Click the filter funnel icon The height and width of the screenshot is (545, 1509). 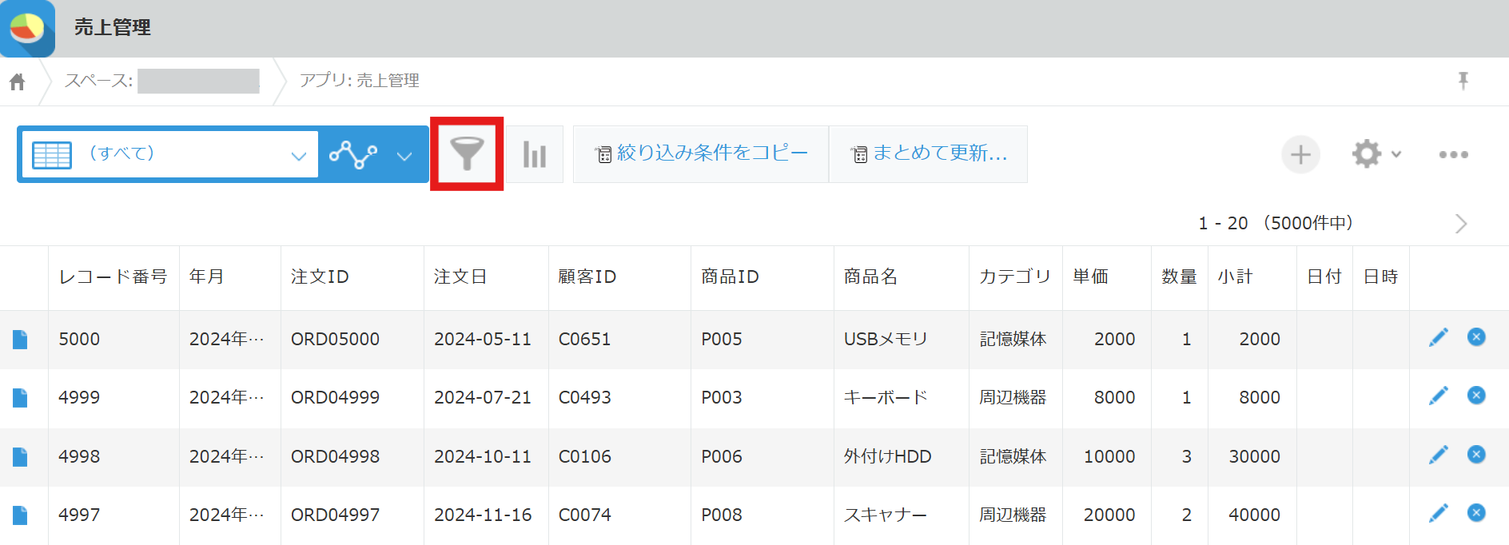467,153
